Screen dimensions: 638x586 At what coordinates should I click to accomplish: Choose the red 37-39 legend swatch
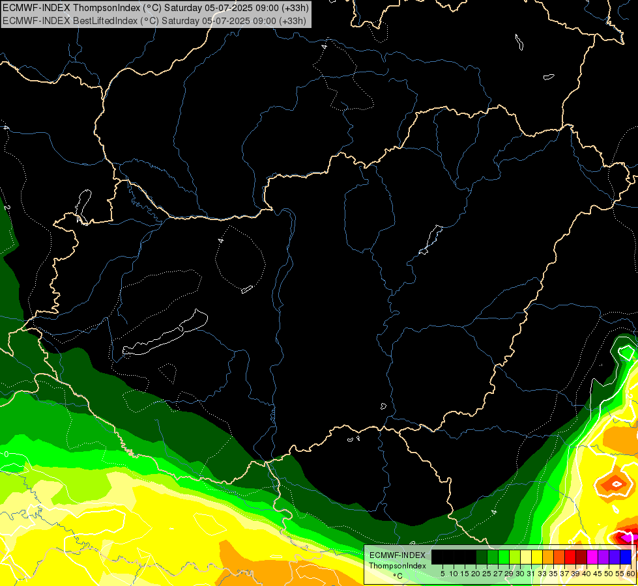(570, 557)
